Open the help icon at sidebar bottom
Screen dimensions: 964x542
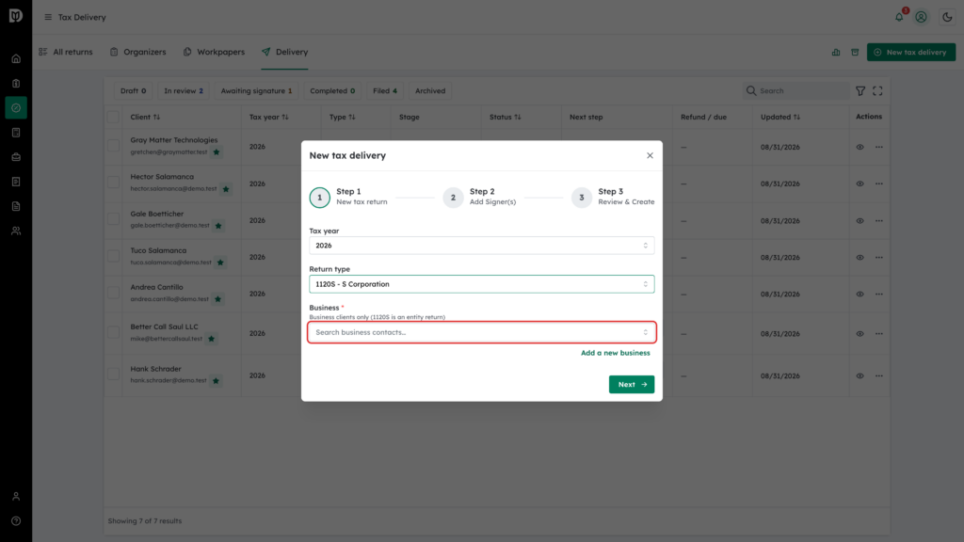pos(16,521)
